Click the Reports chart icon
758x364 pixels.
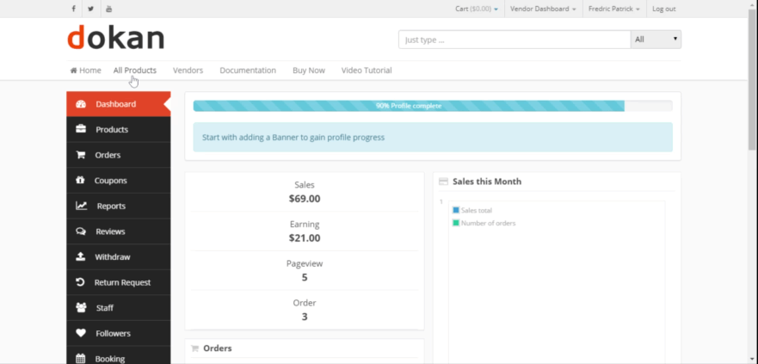pyautogui.click(x=81, y=206)
